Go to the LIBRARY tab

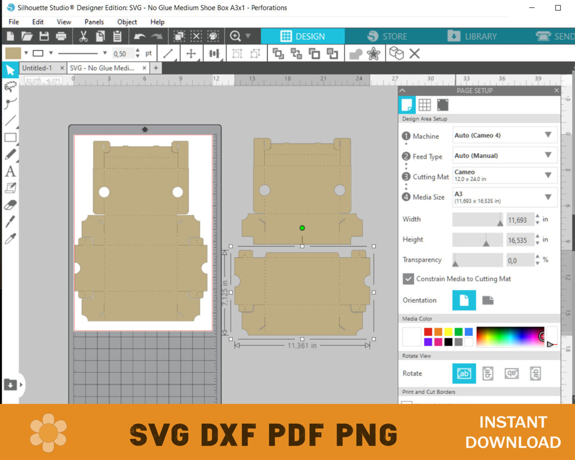(472, 36)
